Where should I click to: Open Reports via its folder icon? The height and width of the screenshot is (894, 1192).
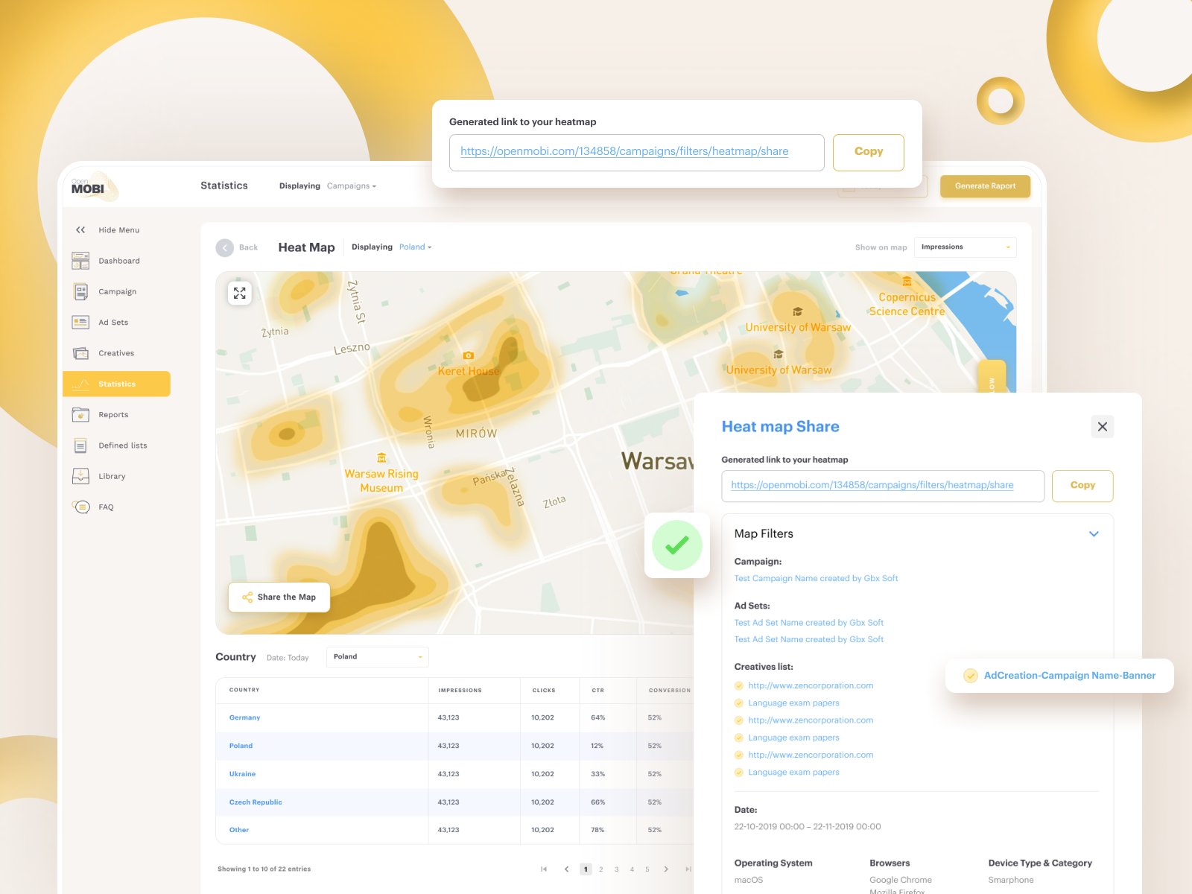(x=80, y=415)
